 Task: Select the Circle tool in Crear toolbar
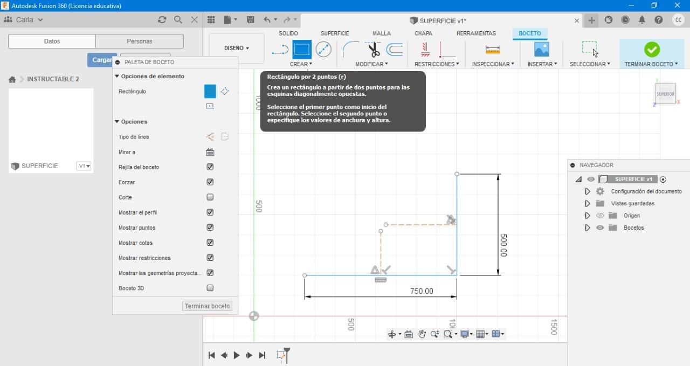pos(323,50)
